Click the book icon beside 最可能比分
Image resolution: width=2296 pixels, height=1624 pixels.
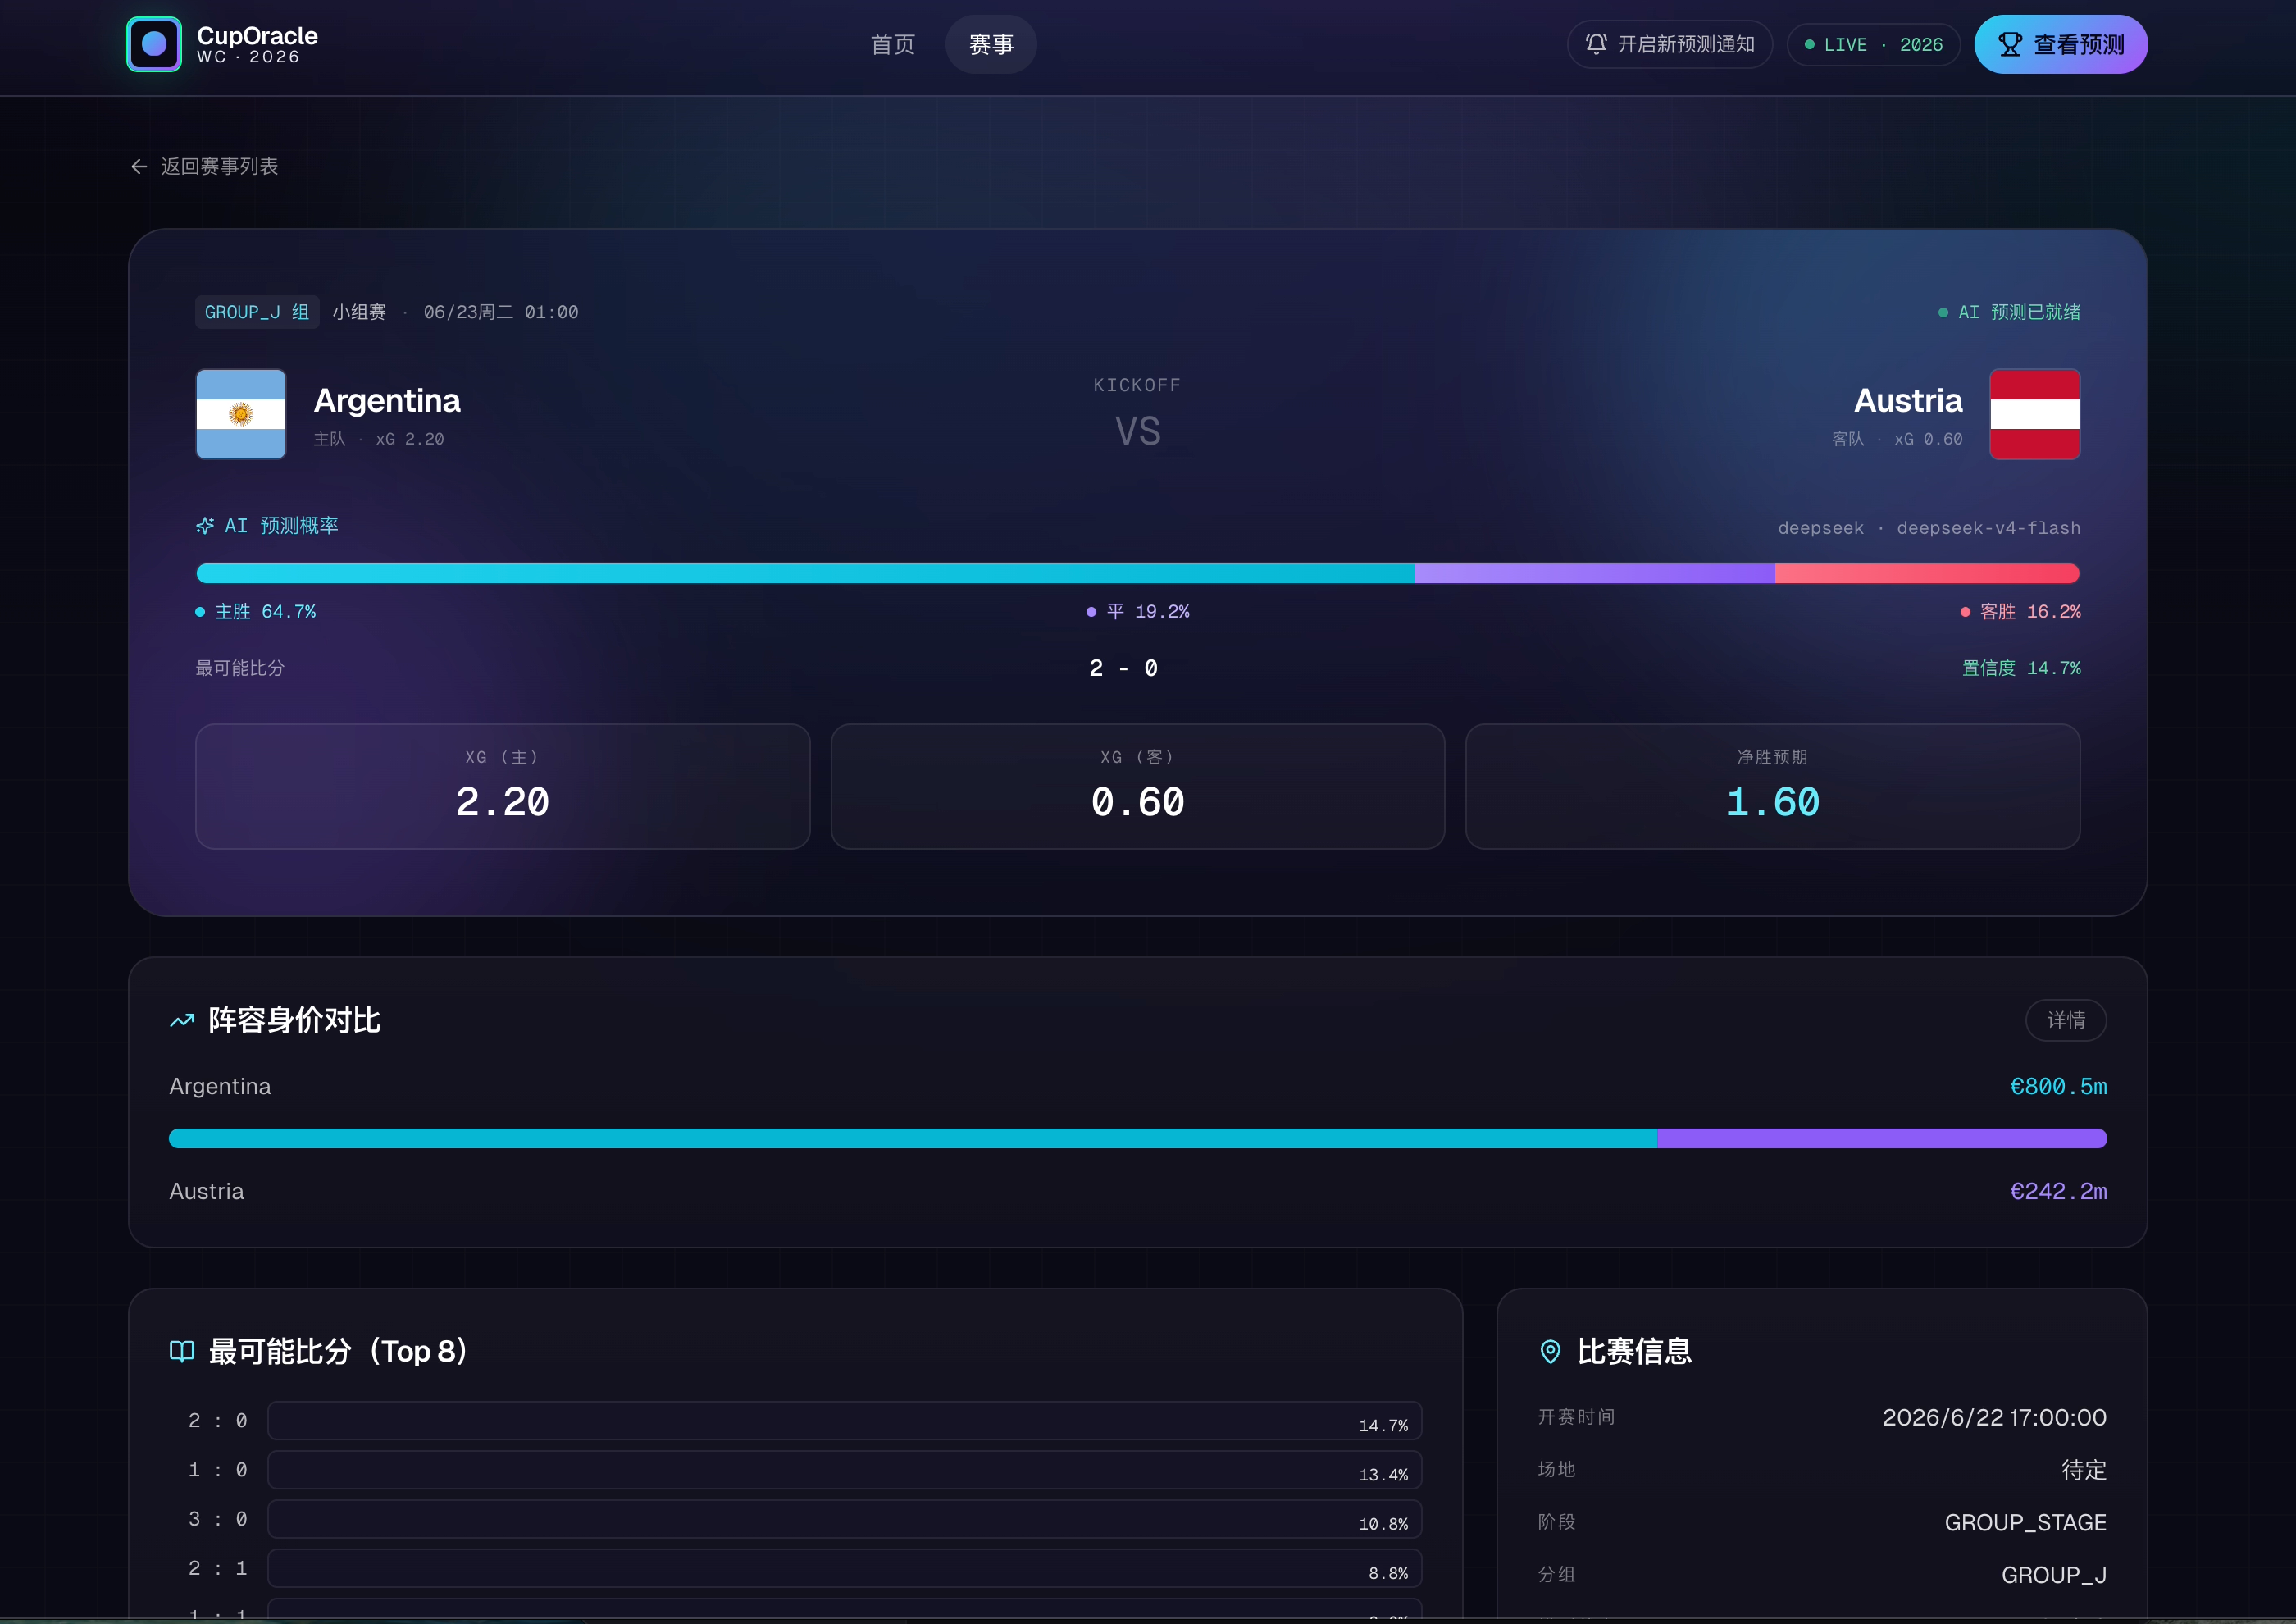pos(182,1351)
